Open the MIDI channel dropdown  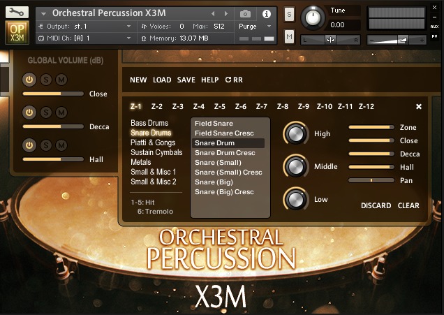click(x=129, y=38)
